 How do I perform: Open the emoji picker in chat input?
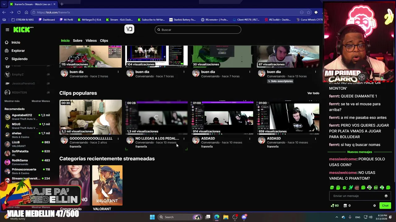386,196
